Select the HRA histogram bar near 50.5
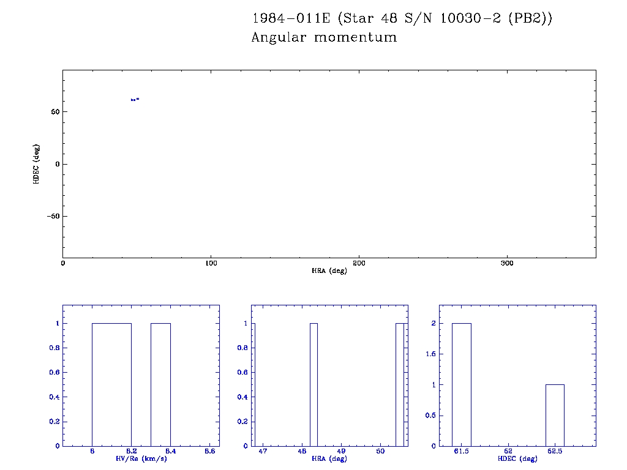 click(x=399, y=384)
